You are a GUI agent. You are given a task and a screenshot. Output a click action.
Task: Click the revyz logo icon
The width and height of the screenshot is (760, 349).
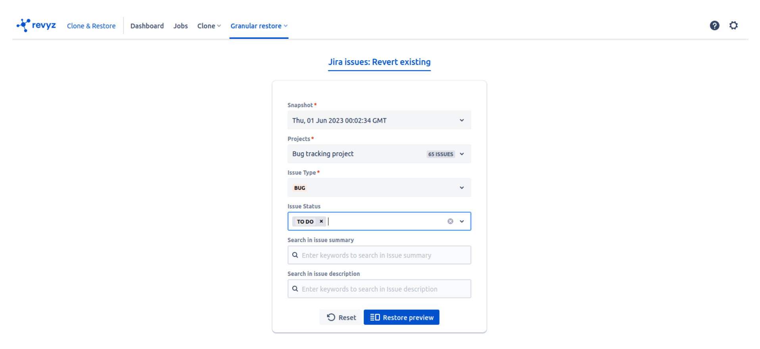pos(24,25)
